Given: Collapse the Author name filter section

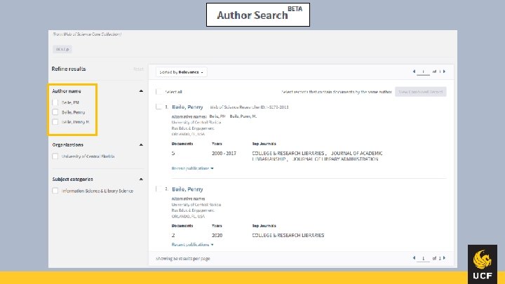Looking at the screenshot, I should 141,91.
